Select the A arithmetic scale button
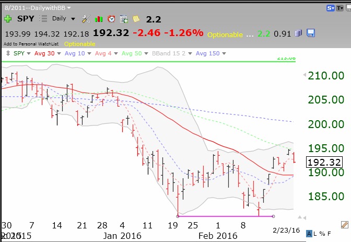The height and width of the screenshot is (242, 351). (309, 234)
